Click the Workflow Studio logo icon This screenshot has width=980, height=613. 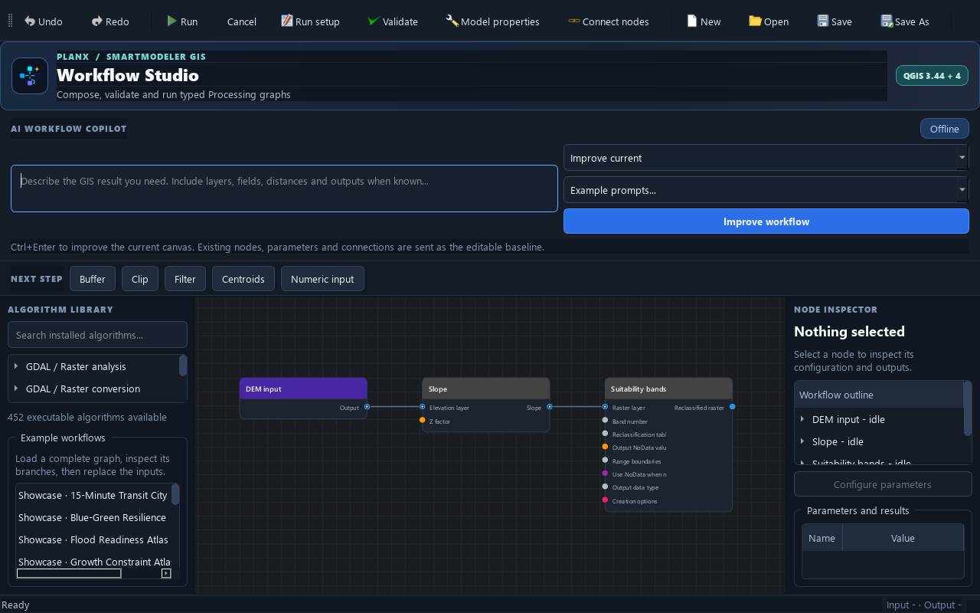coord(30,76)
